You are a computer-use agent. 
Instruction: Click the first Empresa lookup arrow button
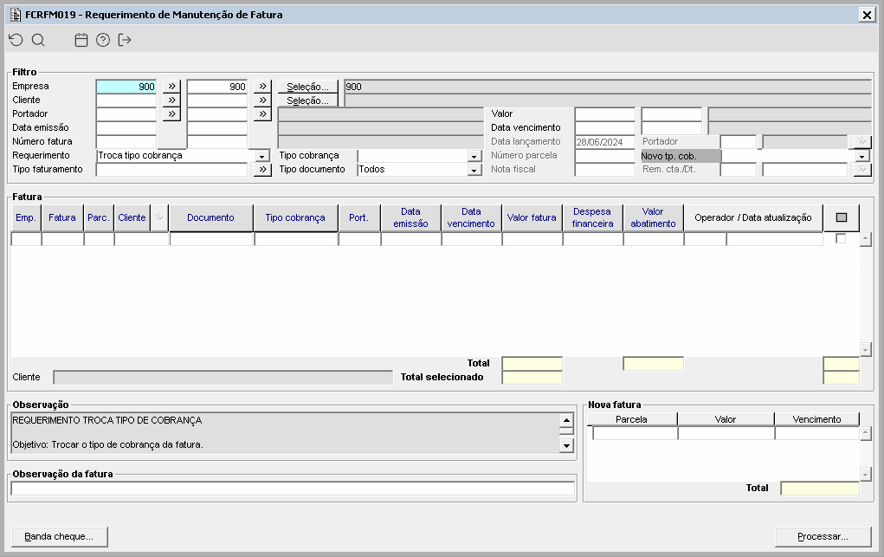click(x=171, y=87)
